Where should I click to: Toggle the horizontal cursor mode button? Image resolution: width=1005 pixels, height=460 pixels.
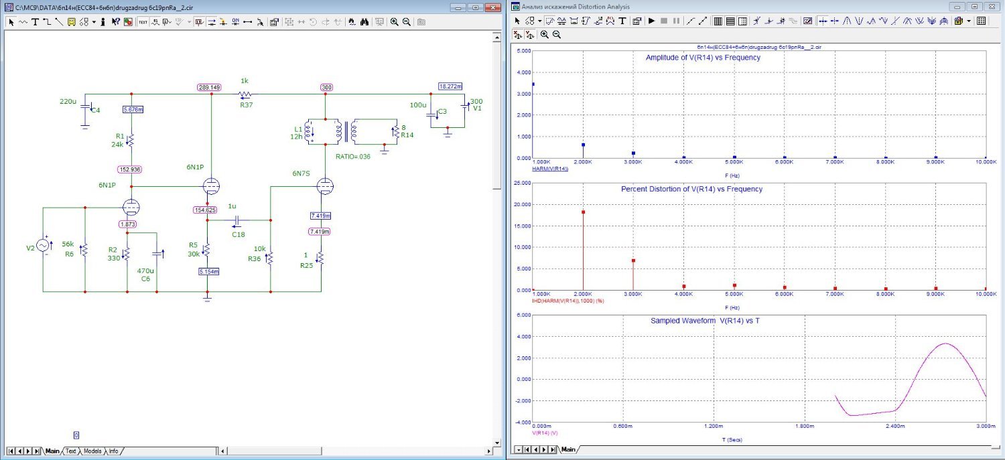(822, 21)
